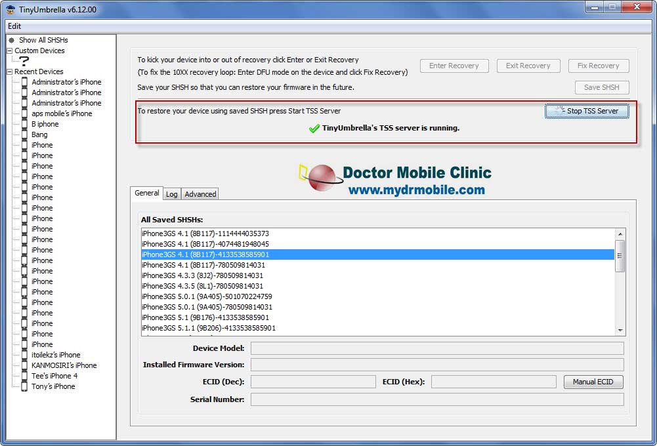
Task: Select SHSH iPhone3GS 4.3.3 (8J2)-780509814031
Action: pos(378,275)
